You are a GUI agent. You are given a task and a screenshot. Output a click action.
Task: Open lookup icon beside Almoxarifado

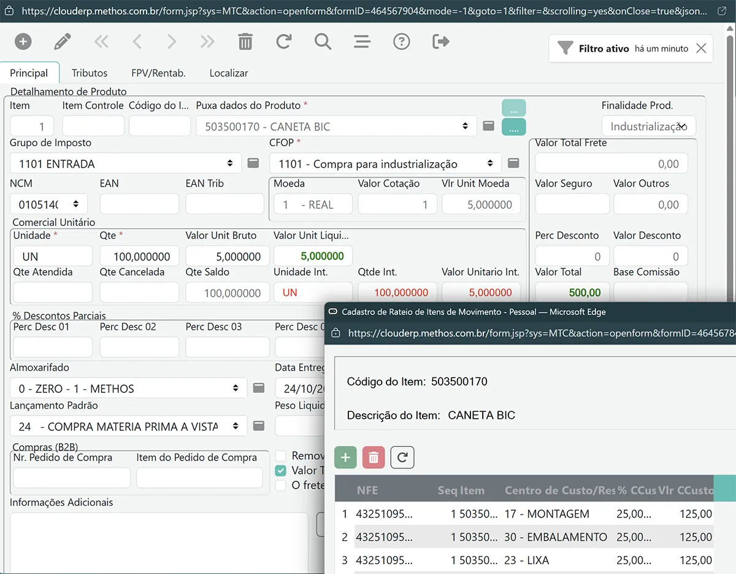coord(259,388)
